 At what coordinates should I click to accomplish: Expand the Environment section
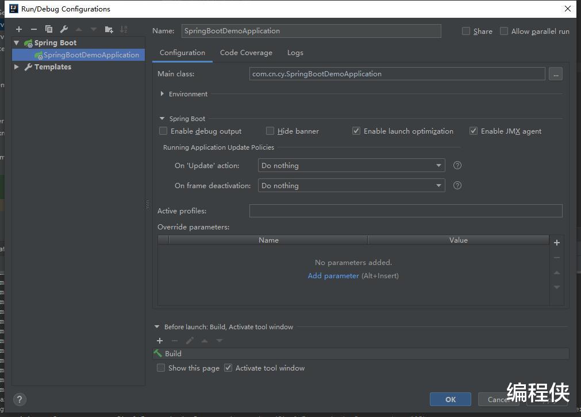(x=162, y=94)
